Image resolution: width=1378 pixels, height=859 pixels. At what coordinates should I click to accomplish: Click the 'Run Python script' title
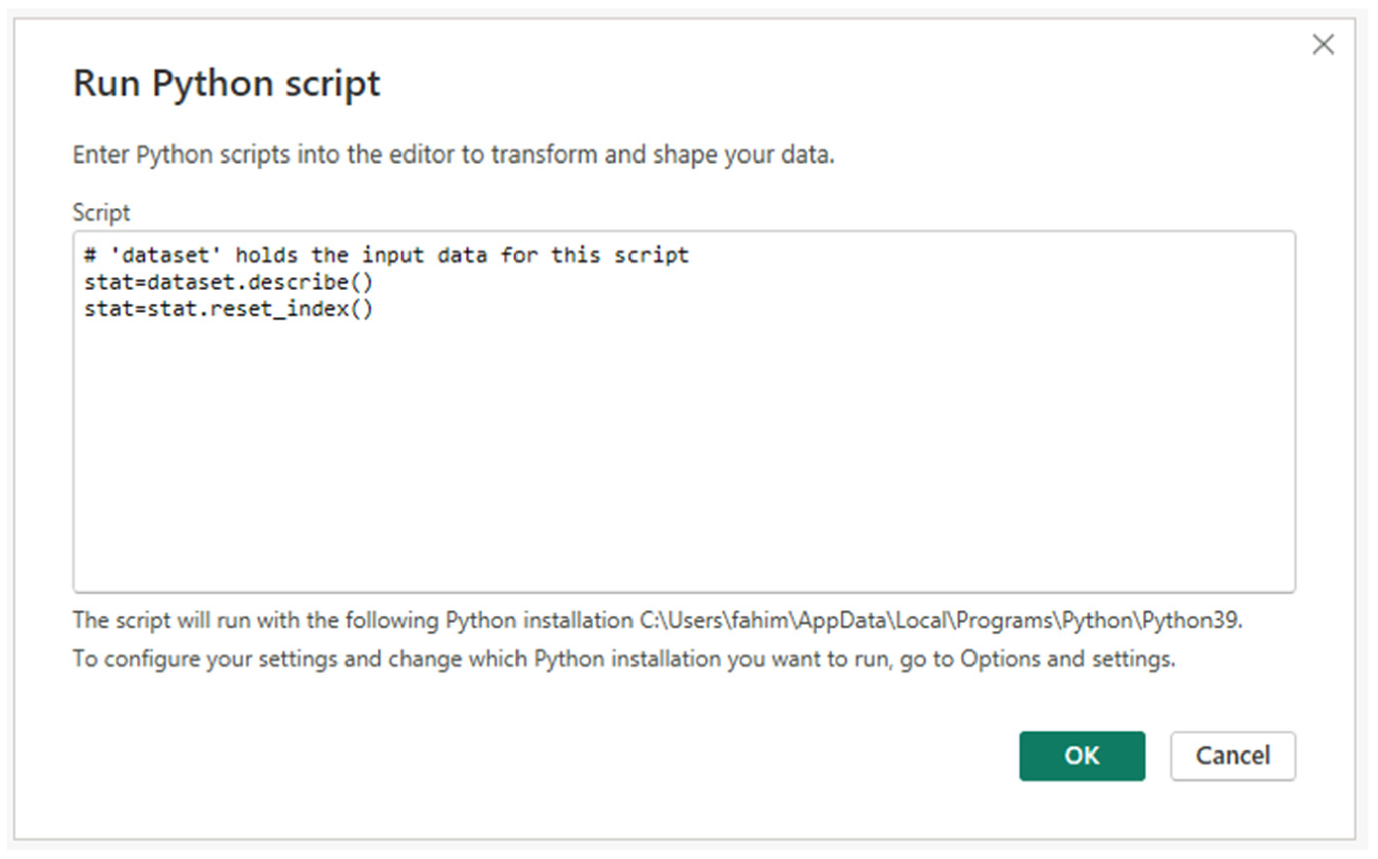click(x=226, y=83)
